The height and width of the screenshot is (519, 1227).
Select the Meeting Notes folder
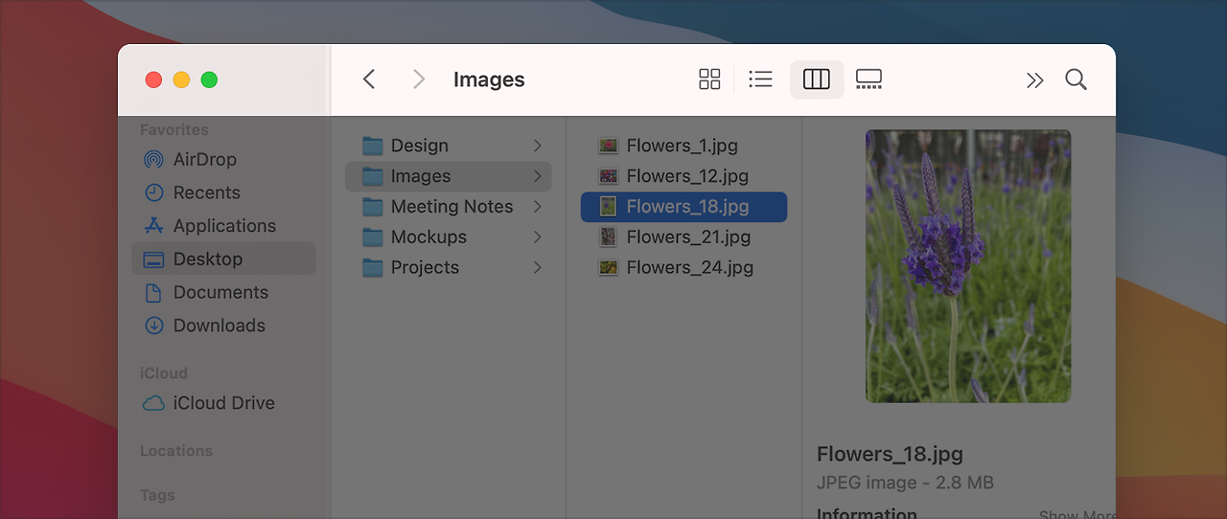[448, 207]
